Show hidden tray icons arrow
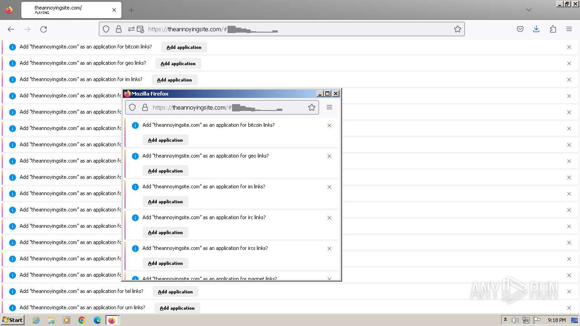The height and width of the screenshot is (326, 580). tap(505, 320)
